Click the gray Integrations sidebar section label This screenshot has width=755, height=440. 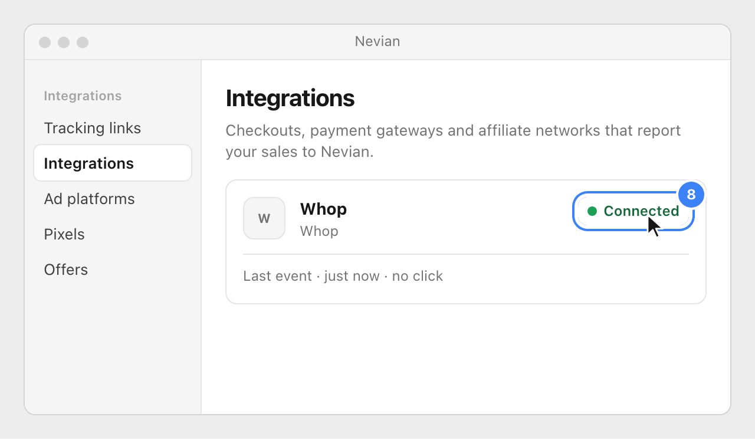(x=83, y=96)
